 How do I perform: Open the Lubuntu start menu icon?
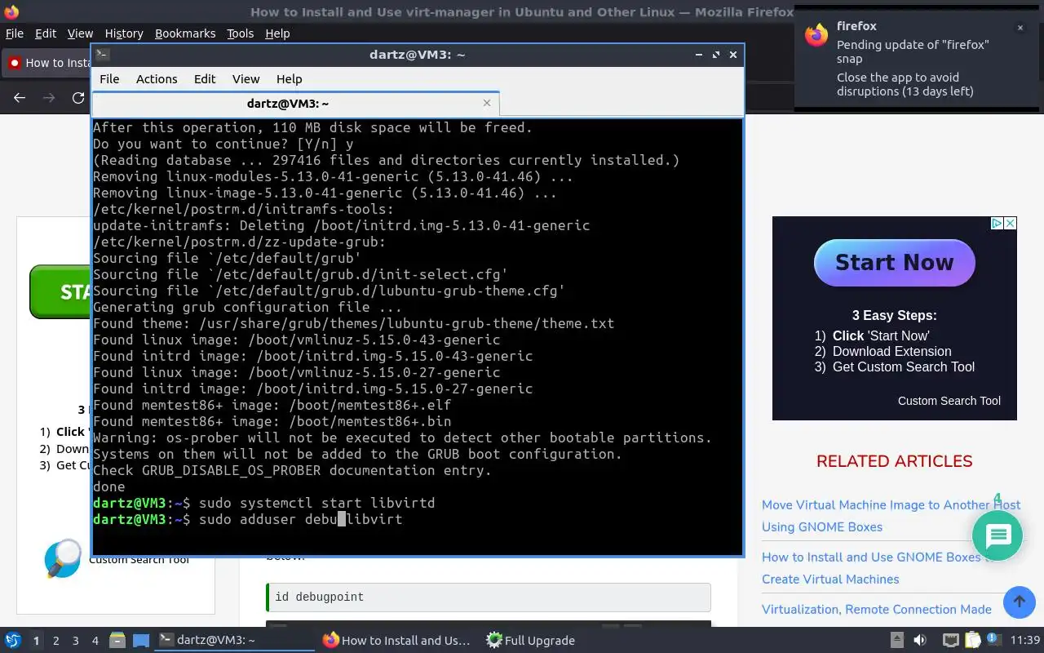12,641
